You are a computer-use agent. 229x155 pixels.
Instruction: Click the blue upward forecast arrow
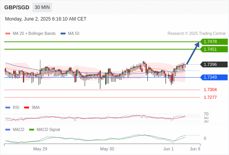pos(193,53)
